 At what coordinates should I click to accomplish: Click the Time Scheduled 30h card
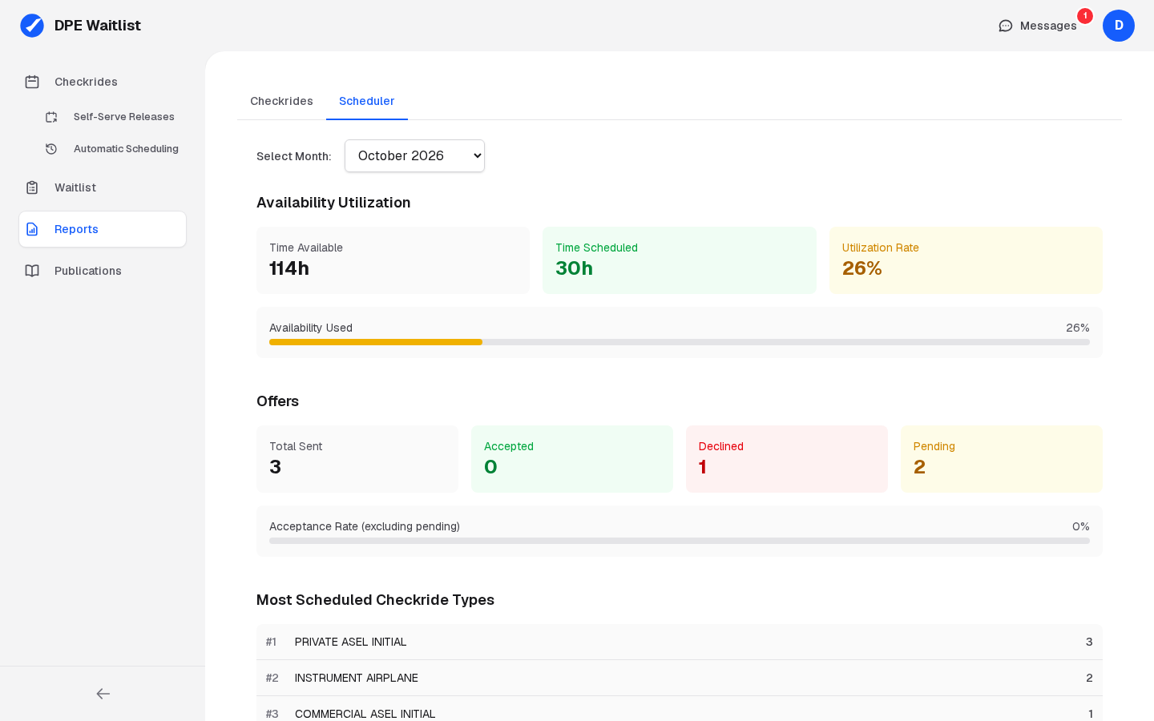[x=680, y=260]
